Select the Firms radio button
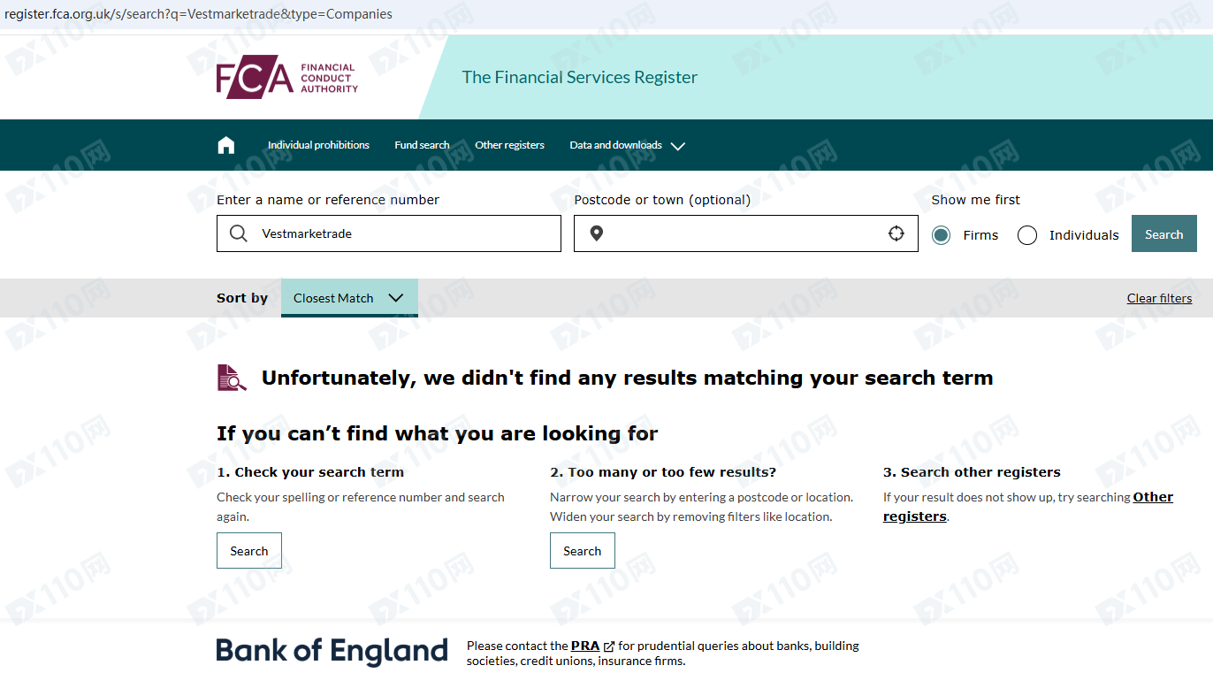1213x673 pixels. click(x=941, y=235)
